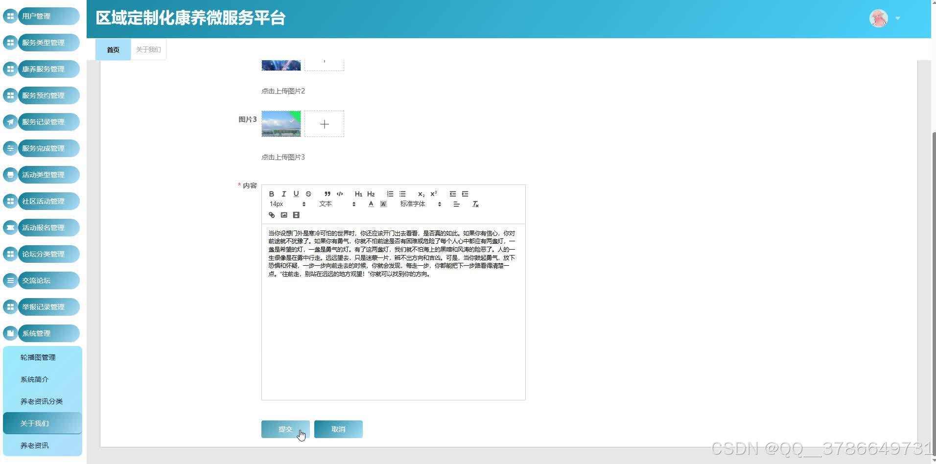Open the text alignment dropdown
Image resolution: width=936 pixels, height=464 pixels.
(456, 204)
